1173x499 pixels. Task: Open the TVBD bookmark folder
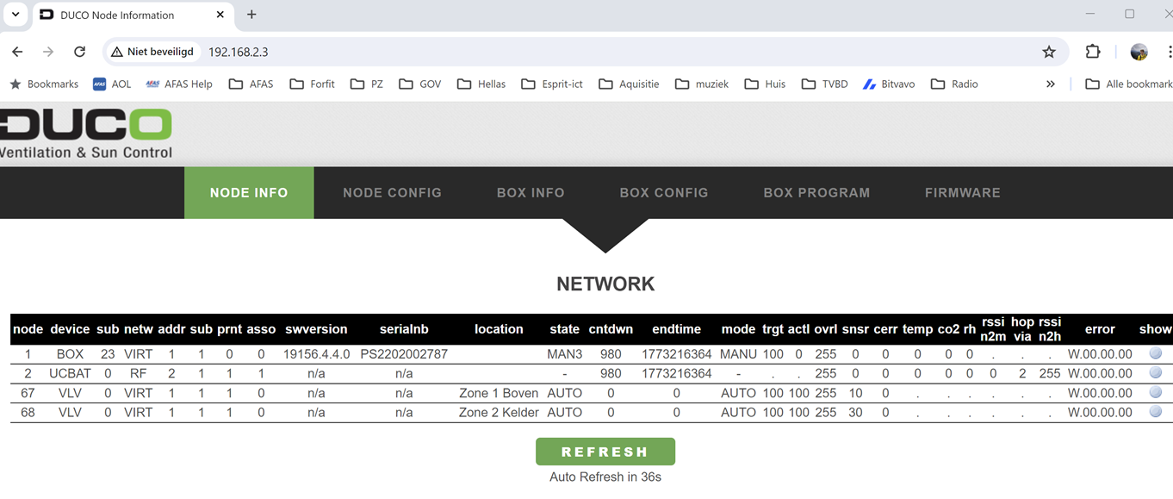(x=824, y=84)
